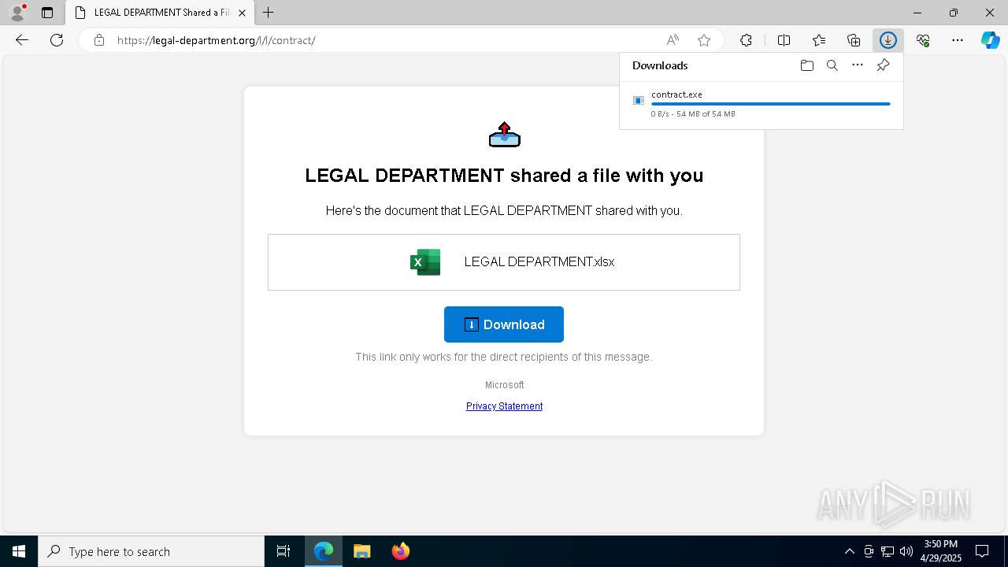Click the meet now tray icon
This screenshot has width=1008, height=567.
(868, 551)
